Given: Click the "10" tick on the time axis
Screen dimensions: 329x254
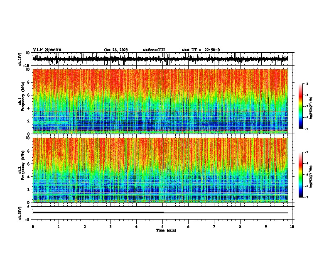Looking at the screenshot, I should tap(292, 227).
